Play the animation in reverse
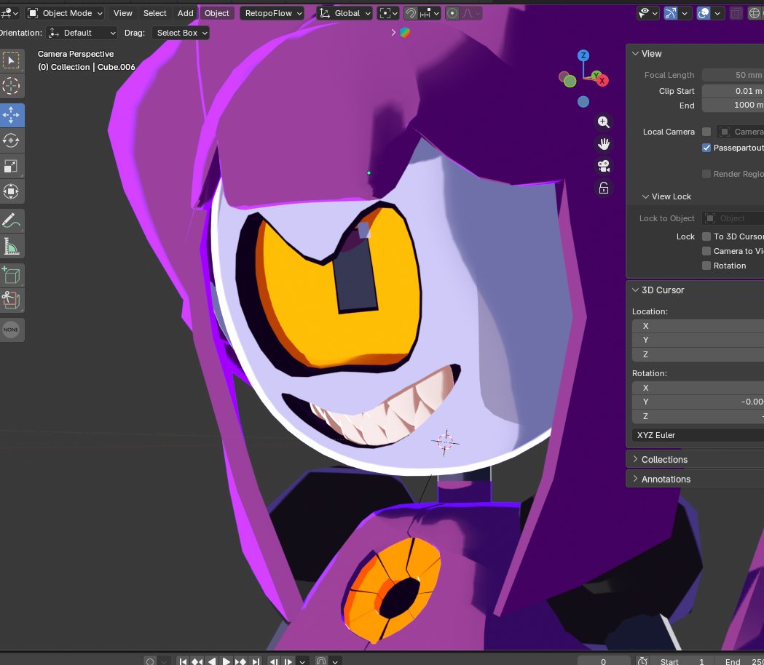This screenshot has height=665, width=764. [211, 661]
